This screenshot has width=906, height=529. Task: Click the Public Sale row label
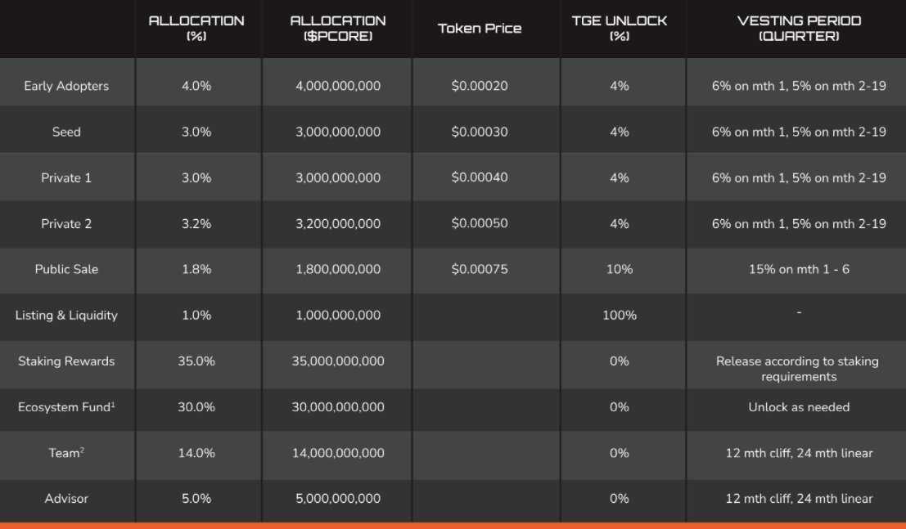tap(66, 269)
